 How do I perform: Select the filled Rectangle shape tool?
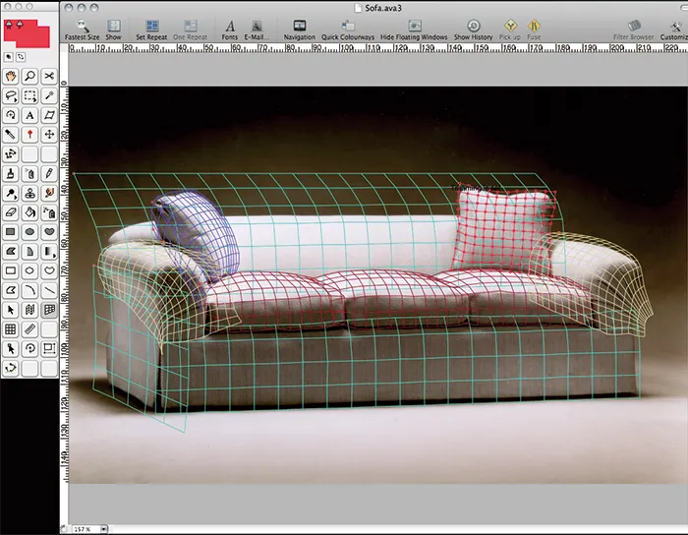pos(11,232)
